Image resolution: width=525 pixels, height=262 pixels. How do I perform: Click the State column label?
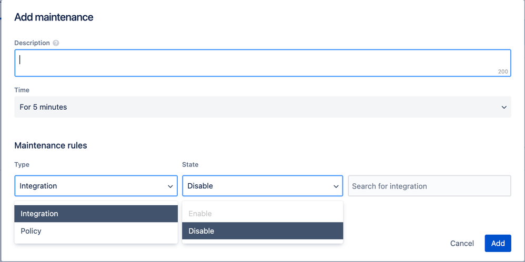click(x=190, y=164)
